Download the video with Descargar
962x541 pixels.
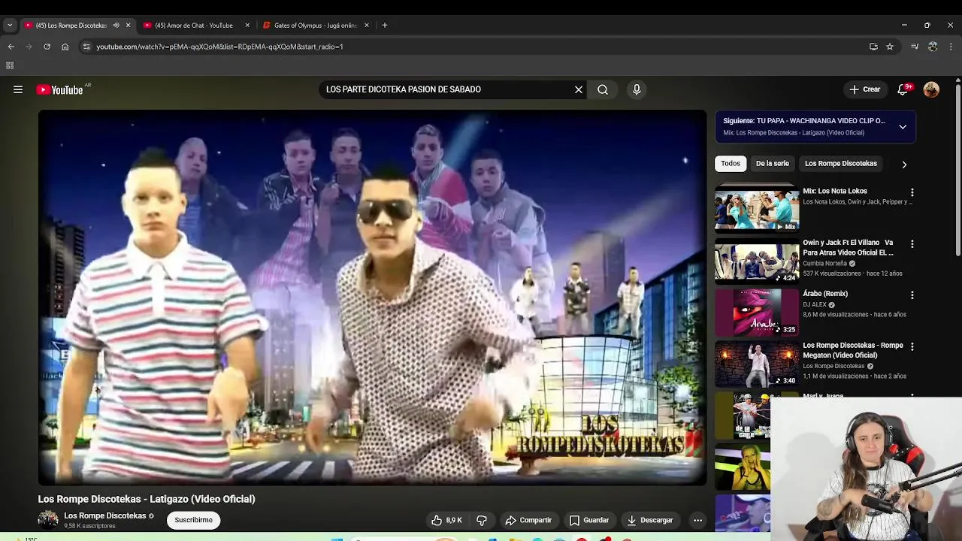coord(650,520)
